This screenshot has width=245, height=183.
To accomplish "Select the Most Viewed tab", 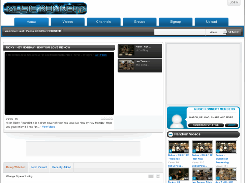I will pos(39,167).
